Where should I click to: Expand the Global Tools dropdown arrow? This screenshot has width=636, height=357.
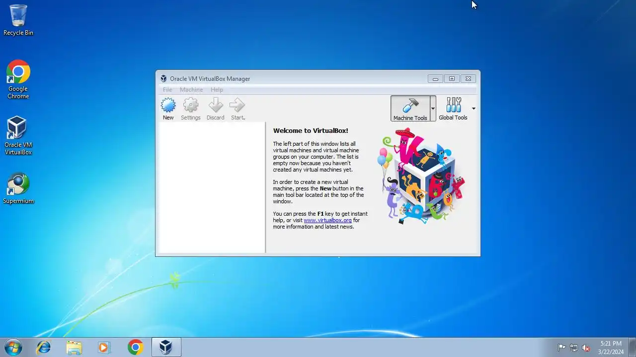pyautogui.click(x=474, y=109)
